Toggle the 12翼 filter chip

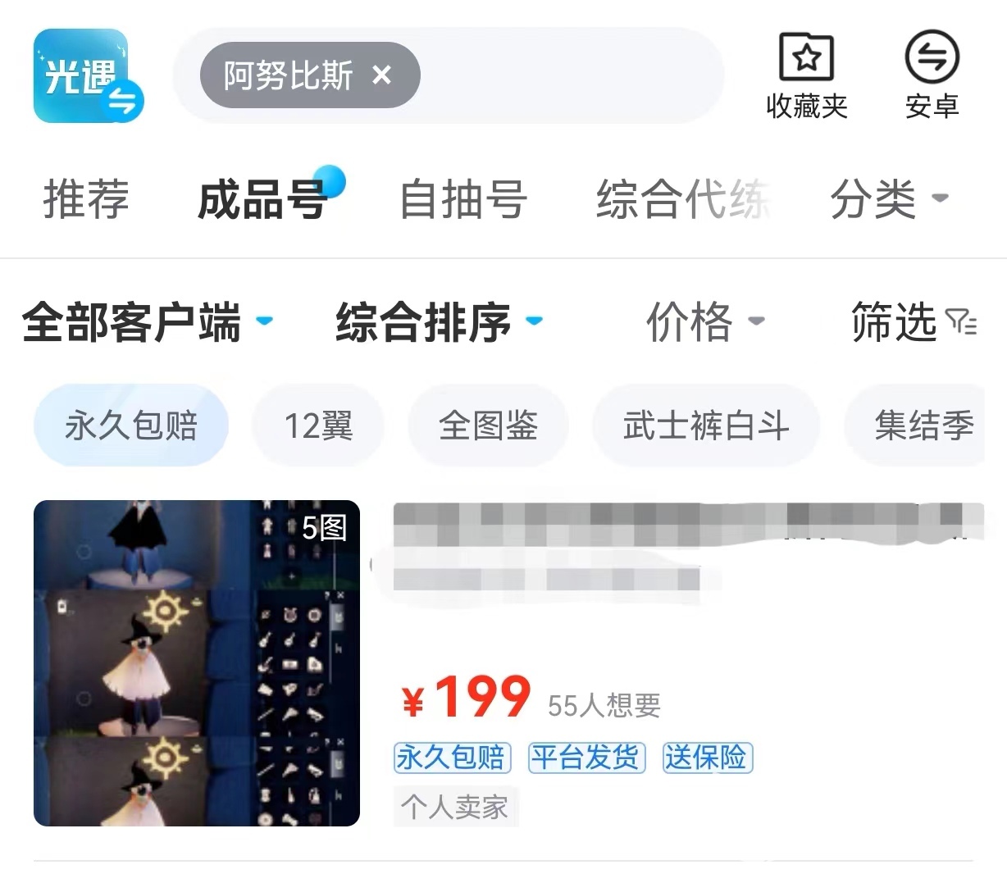(x=318, y=426)
